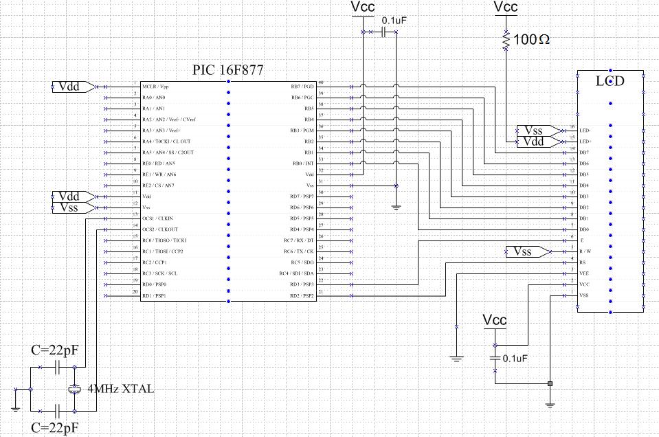Select the 'RC6 / TX / CK' pin label
Viewport: 659px width, 437px height.
click(299, 251)
